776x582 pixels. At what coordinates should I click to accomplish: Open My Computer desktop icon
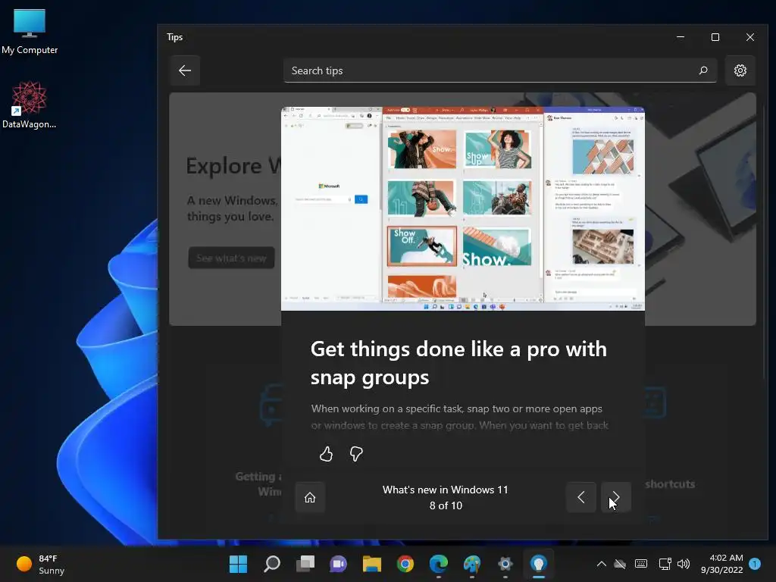click(x=30, y=31)
